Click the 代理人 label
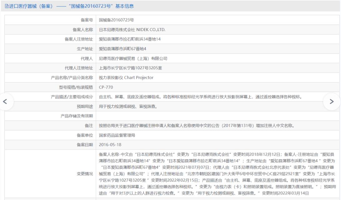 87,58
